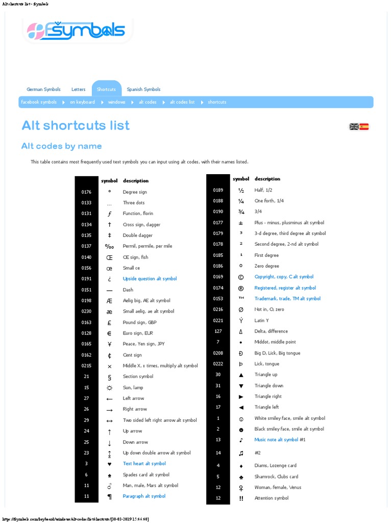Open Upside question alt symbol link
Viewport: 392px width, 523px height.
click(150, 279)
